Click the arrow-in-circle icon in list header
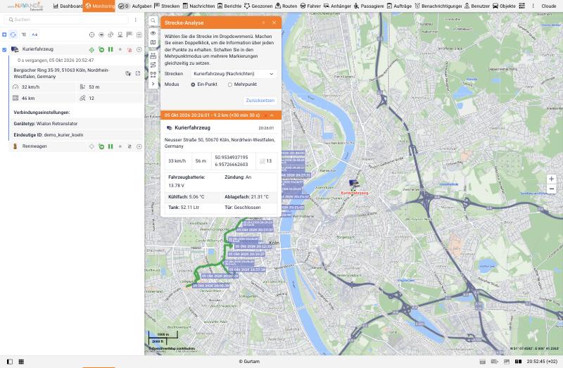 (101, 34)
